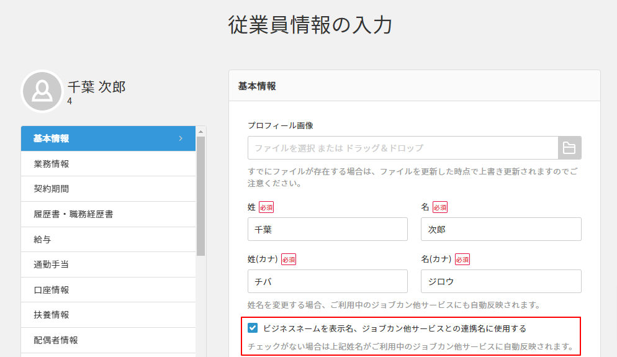Open the 通勤手当 sidebar item
This screenshot has height=357, width=617.
point(52,264)
